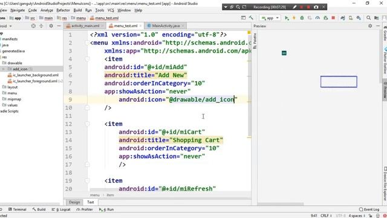Hide the Preview panel with minus icon
Image resolution: width=387 pixels, height=218 pixels.
378,26
